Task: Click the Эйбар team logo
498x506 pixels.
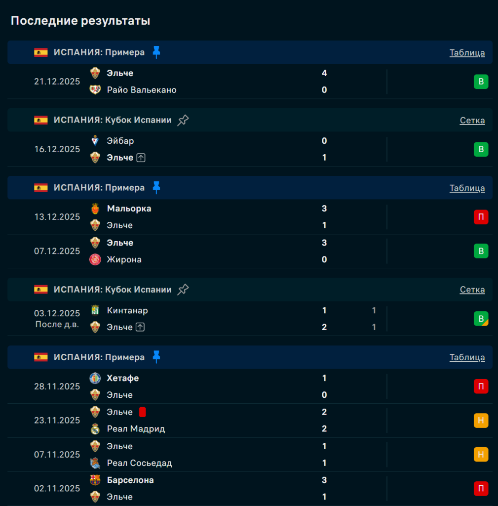Action: point(95,141)
